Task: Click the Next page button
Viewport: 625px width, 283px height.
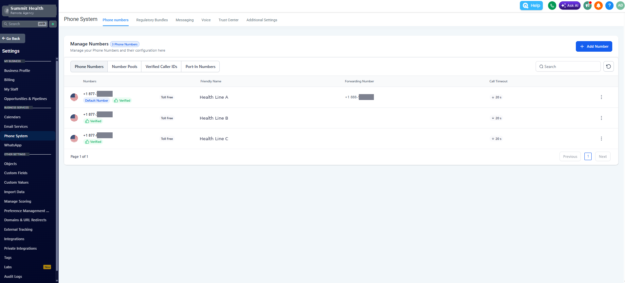Action: tap(603, 157)
